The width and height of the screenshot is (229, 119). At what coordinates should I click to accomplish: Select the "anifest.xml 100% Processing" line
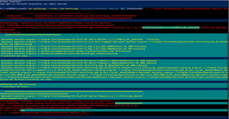pos(16,44)
